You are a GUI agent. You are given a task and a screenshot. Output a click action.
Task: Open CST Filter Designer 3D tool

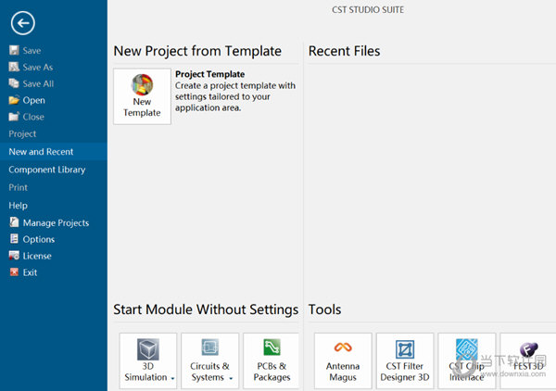tap(405, 360)
